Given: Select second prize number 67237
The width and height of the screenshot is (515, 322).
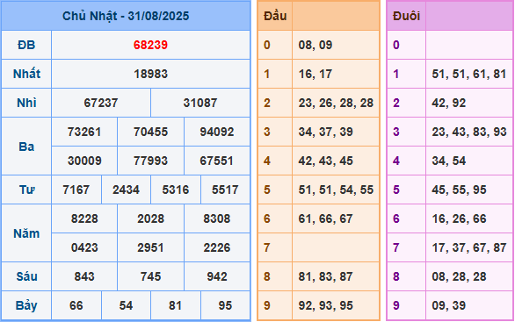Looking at the screenshot, I should point(101,103).
